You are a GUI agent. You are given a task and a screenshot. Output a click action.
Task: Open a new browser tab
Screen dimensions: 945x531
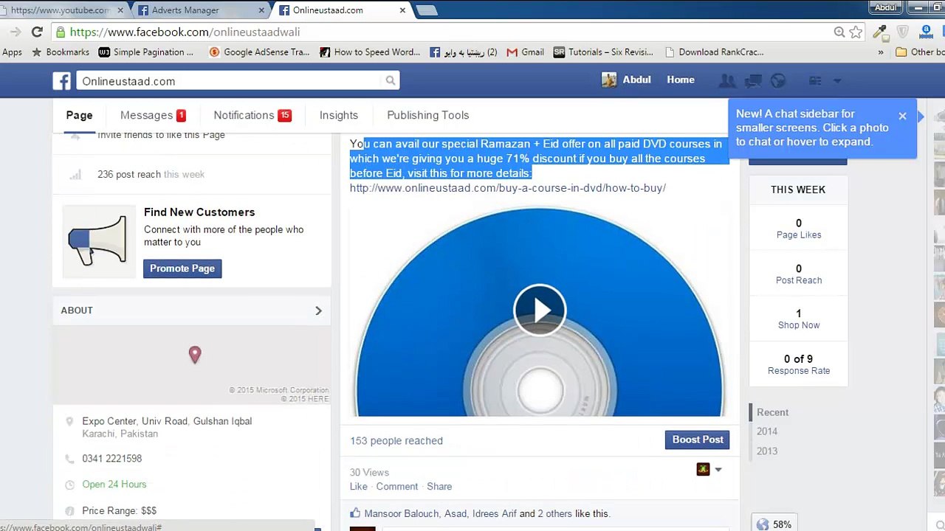427,10
